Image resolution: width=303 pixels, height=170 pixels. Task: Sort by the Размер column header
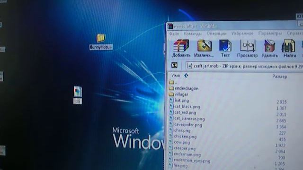pos(280,76)
